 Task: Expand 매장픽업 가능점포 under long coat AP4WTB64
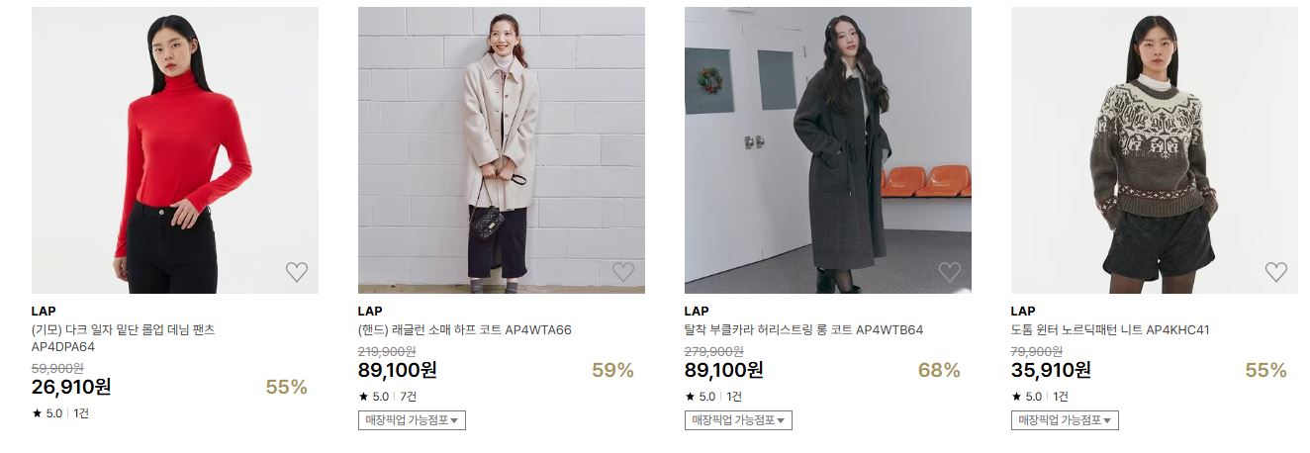point(738,420)
